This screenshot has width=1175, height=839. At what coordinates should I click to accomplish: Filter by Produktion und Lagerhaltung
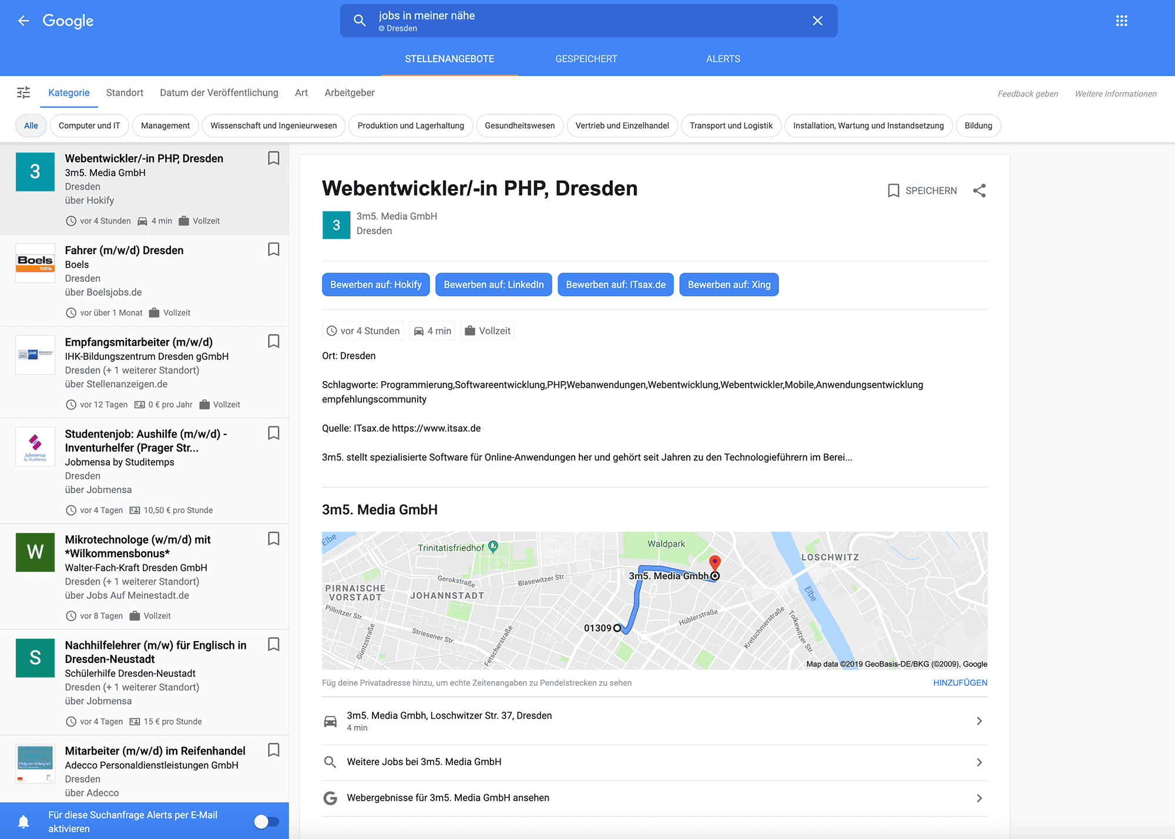(411, 126)
